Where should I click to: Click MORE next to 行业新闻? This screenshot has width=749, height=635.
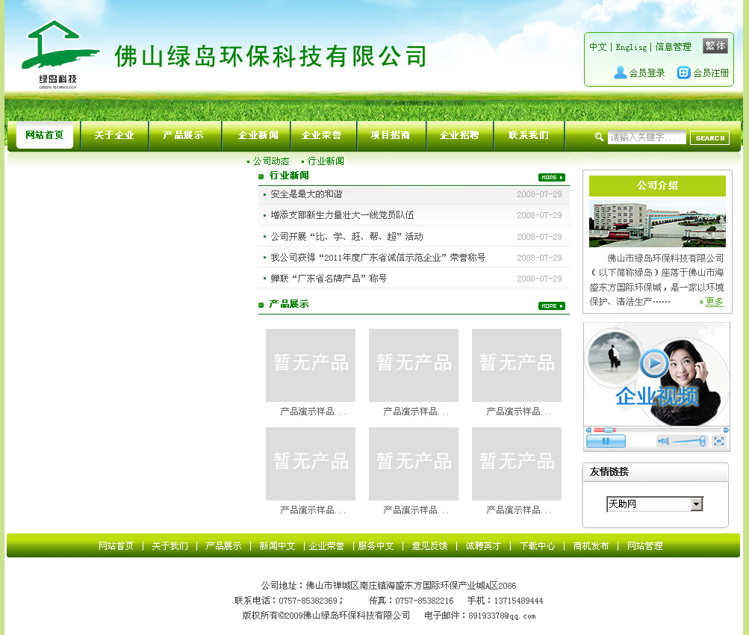pos(551,177)
